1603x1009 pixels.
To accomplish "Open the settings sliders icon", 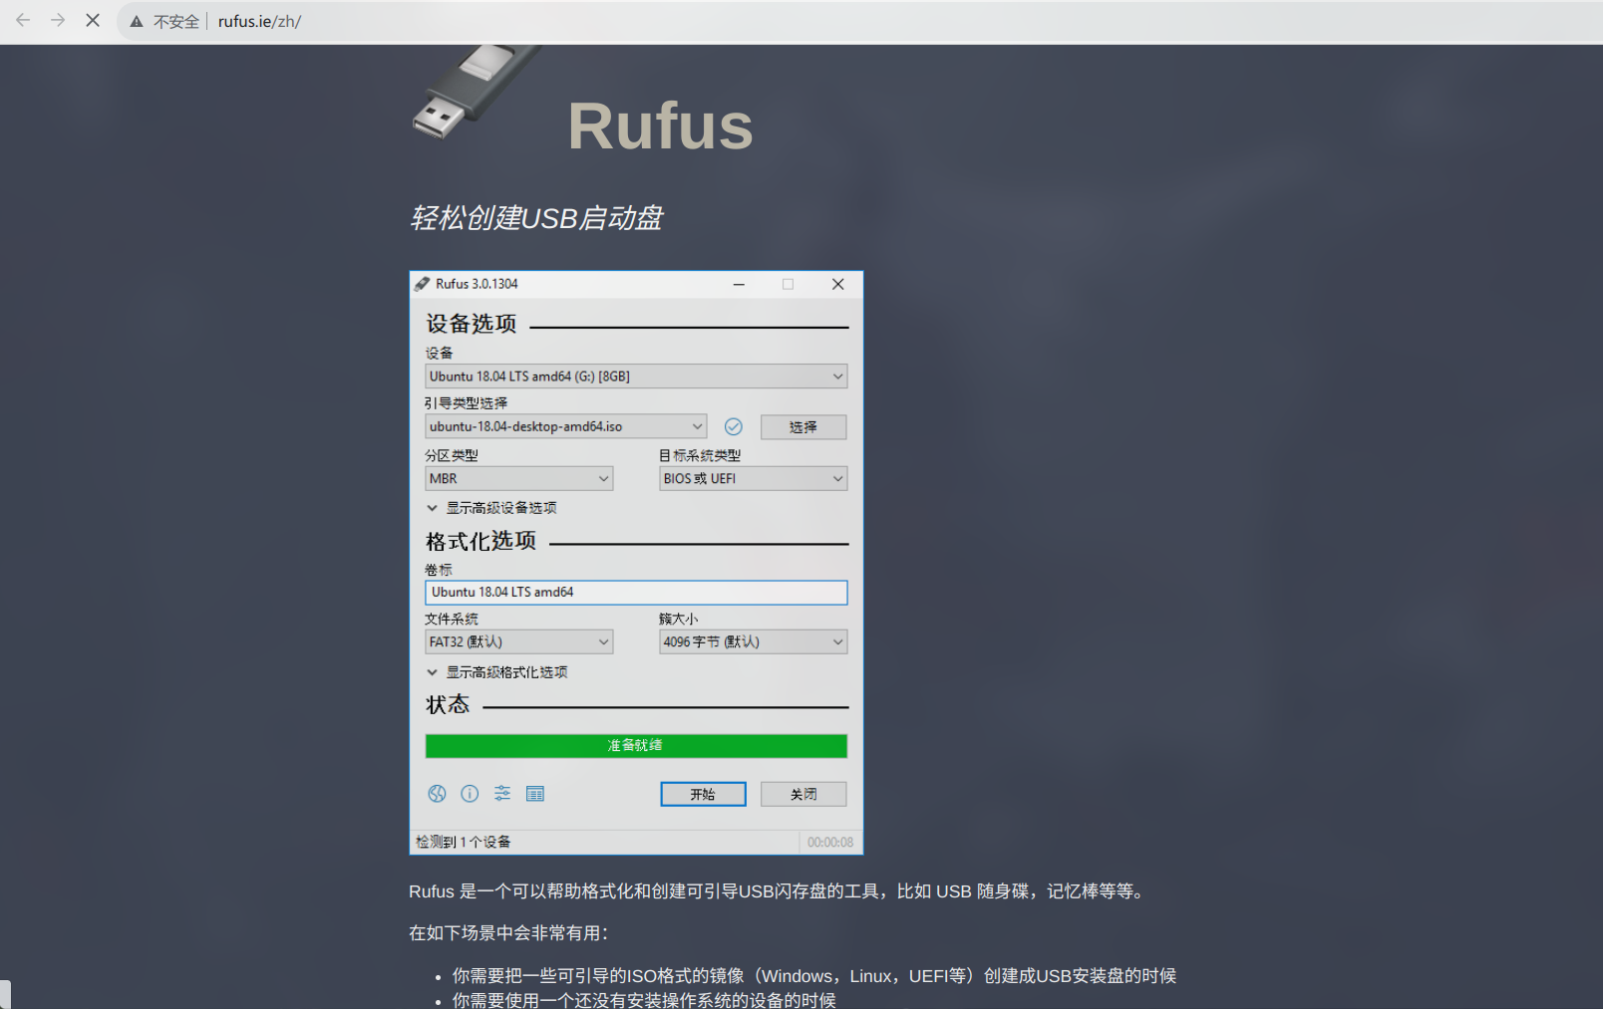I will pyautogui.click(x=502, y=793).
